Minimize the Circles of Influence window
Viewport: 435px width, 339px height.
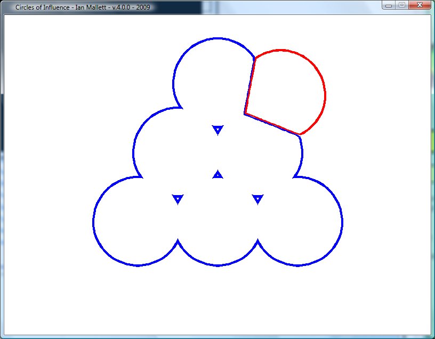(x=389, y=5)
